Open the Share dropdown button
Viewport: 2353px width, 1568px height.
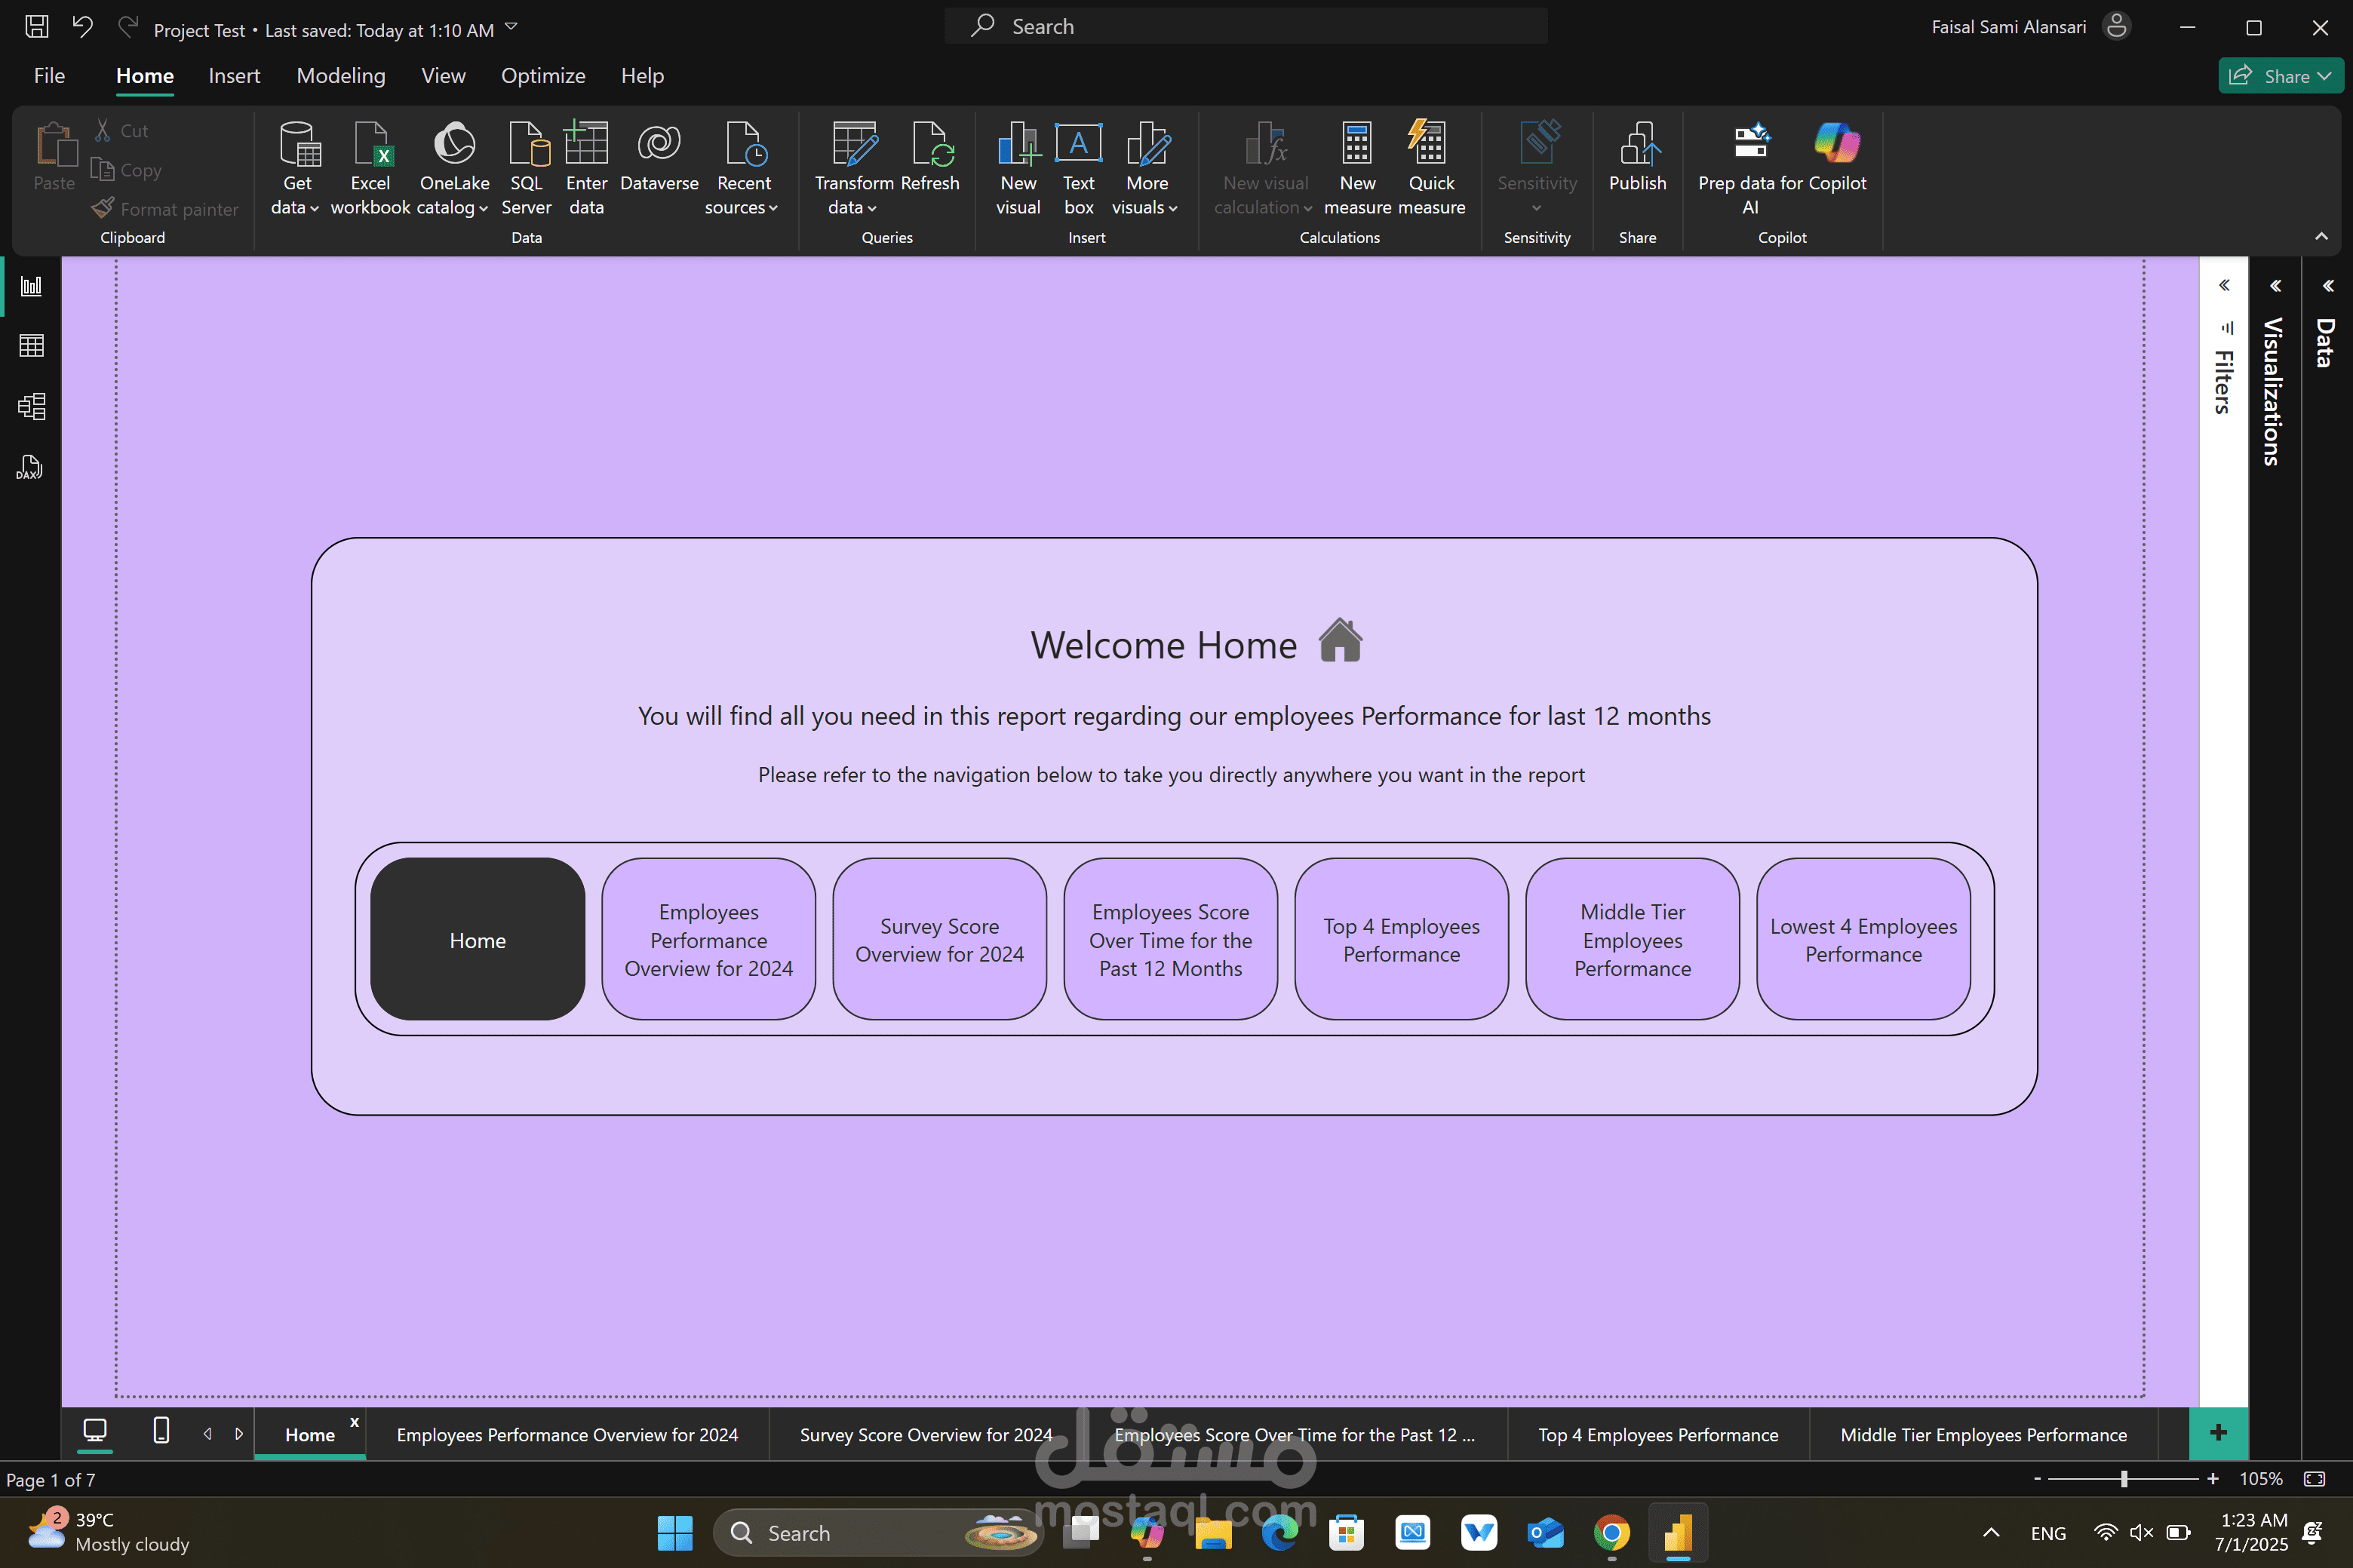click(2280, 76)
